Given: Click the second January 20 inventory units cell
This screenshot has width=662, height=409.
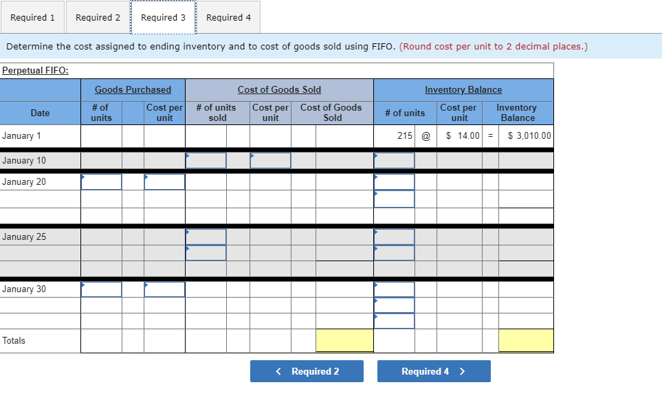Looking at the screenshot, I should (x=395, y=199).
